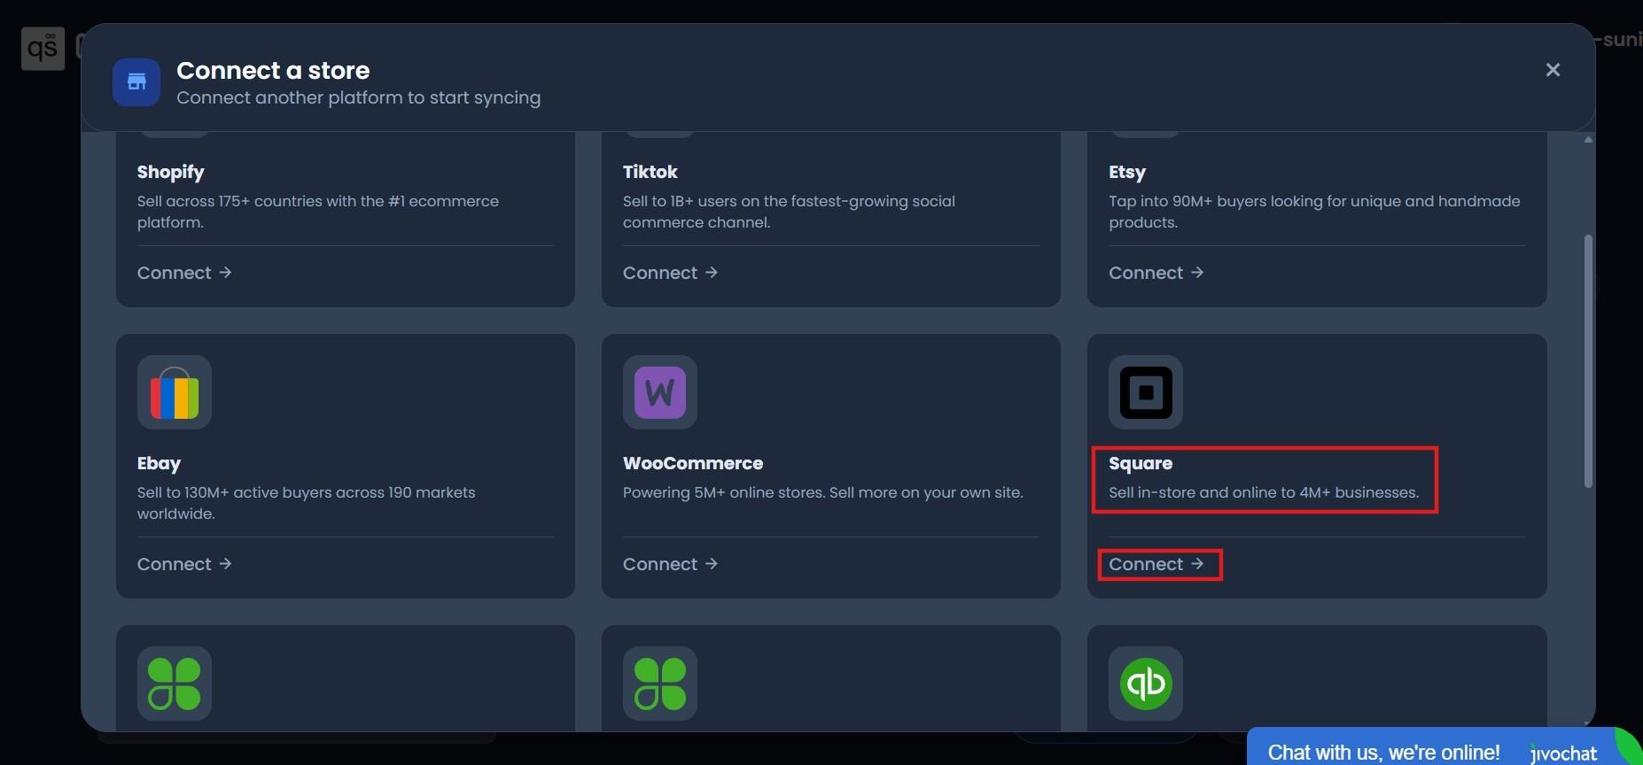Viewport: 1643px width, 765px height.
Task: Connect the Tiktok store
Action: coord(670,273)
